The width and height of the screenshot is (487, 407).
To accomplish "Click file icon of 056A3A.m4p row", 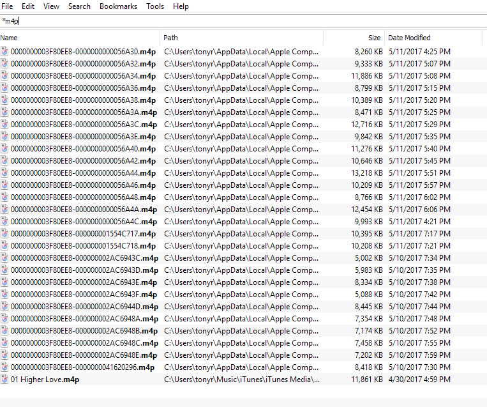I will pos(4,112).
